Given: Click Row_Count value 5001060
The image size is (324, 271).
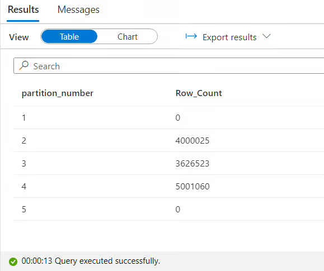Looking at the screenshot, I should [x=192, y=187].
